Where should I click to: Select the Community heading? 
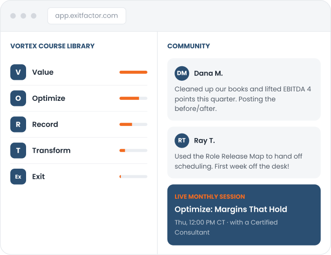pyautogui.click(x=189, y=46)
